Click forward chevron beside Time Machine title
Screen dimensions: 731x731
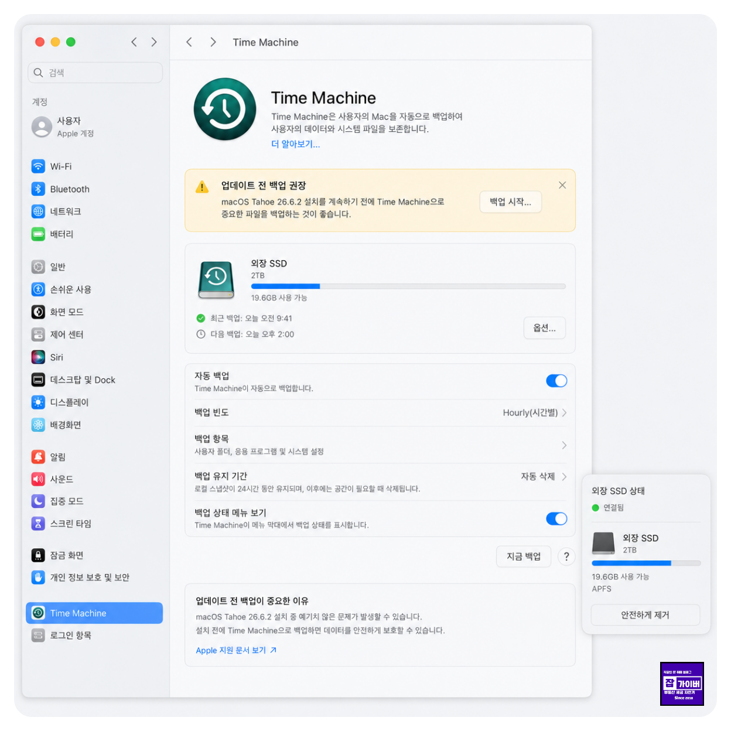213,42
